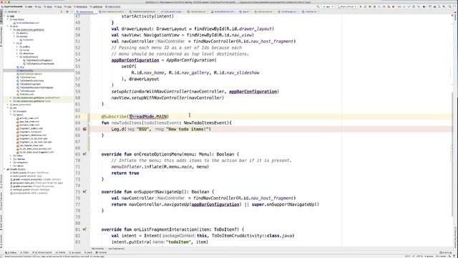Click the override gutter icon for onCreateOptionsMenu
Screen dimensions: 458x258
click(x=84, y=154)
